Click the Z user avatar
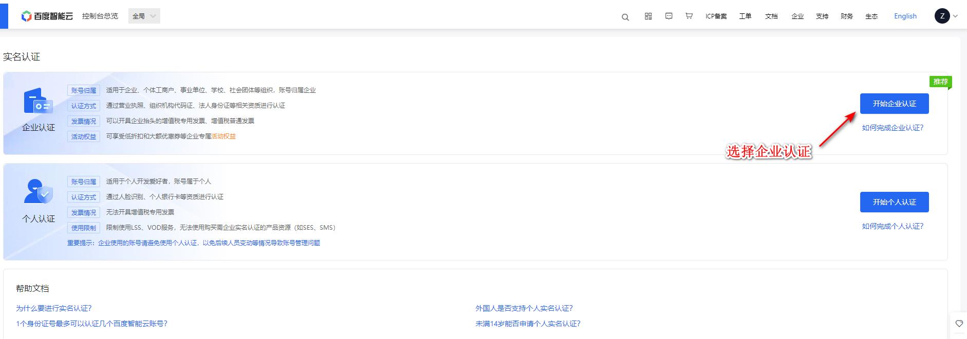Screen dimensions: 967x339 tap(942, 16)
